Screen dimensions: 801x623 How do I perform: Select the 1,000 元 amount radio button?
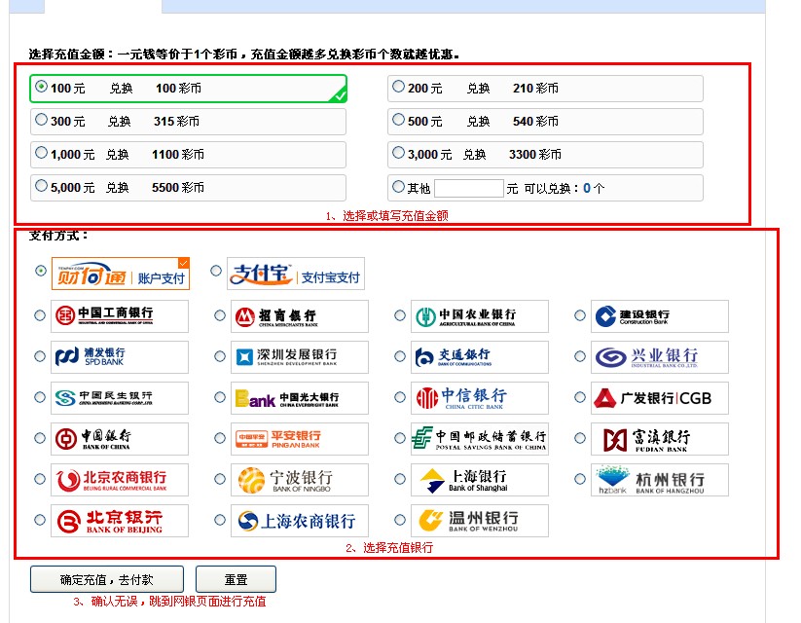pos(42,153)
